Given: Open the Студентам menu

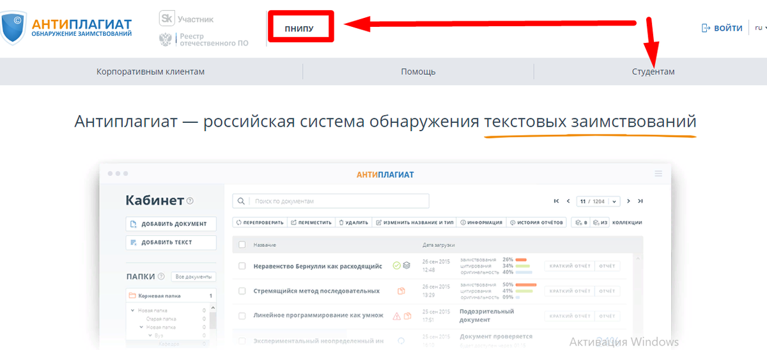Looking at the screenshot, I should [x=653, y=72].
